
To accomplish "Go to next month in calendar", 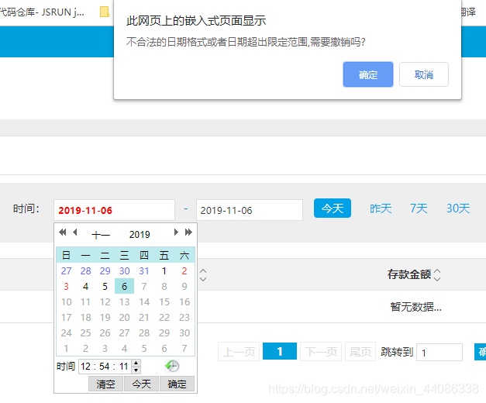I will (176, 232).
